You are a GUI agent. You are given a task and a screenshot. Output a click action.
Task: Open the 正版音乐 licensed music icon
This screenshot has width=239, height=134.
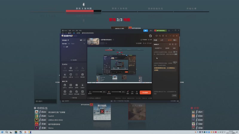point(82,85)
